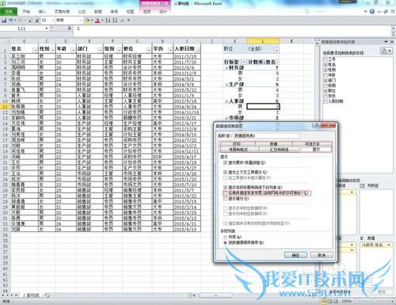This screenshot has width=396, height=305.
Task: Click the increase font size icon
Action: pos(37,21)
